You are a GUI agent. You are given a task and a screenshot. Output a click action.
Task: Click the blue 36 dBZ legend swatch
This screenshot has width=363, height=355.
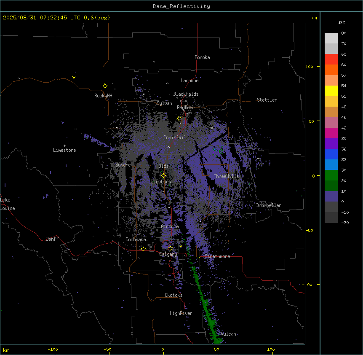(331, 154)
